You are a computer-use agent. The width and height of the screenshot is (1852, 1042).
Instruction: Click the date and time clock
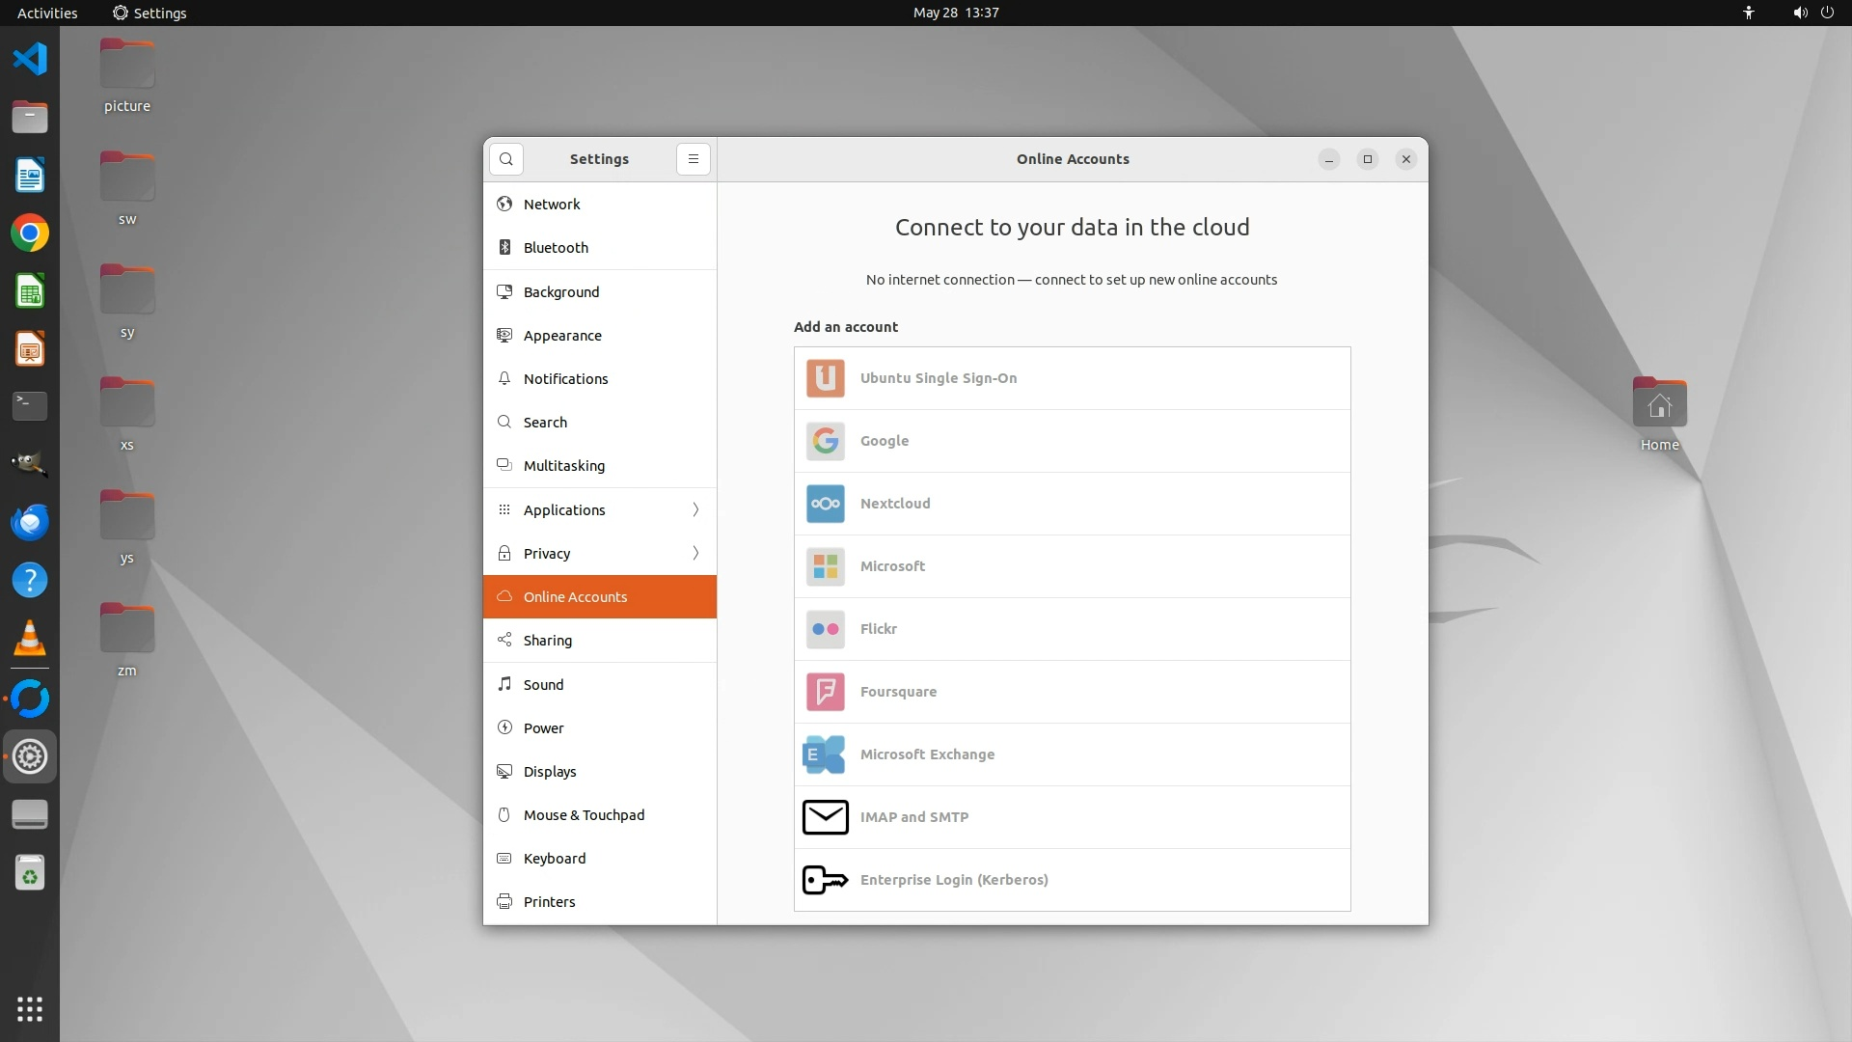(955, 13)
